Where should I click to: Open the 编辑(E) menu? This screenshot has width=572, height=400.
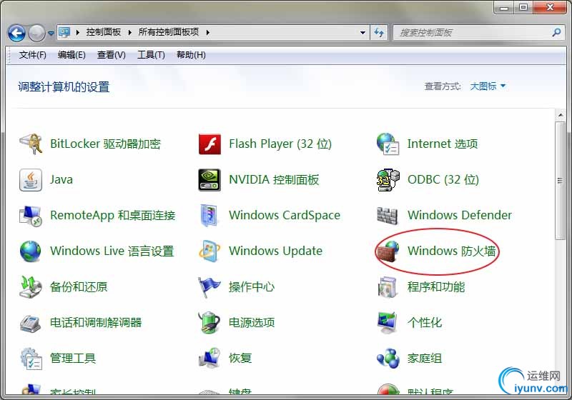71,55
